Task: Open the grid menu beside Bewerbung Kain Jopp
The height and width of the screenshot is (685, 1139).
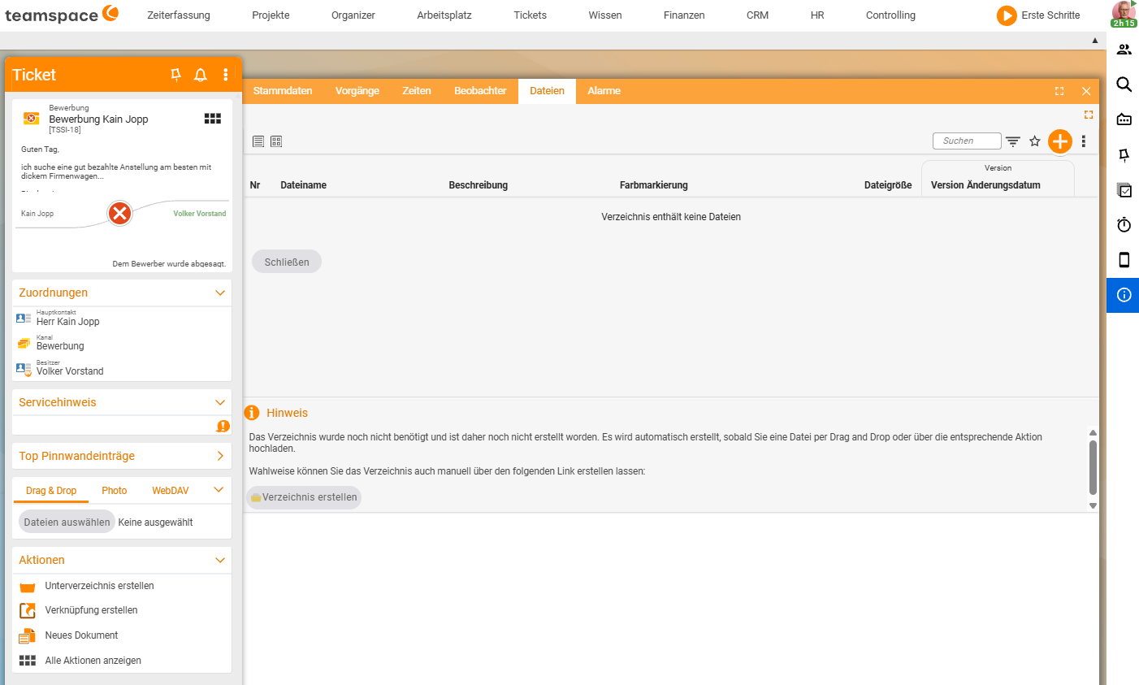Action: click(213, 119)
